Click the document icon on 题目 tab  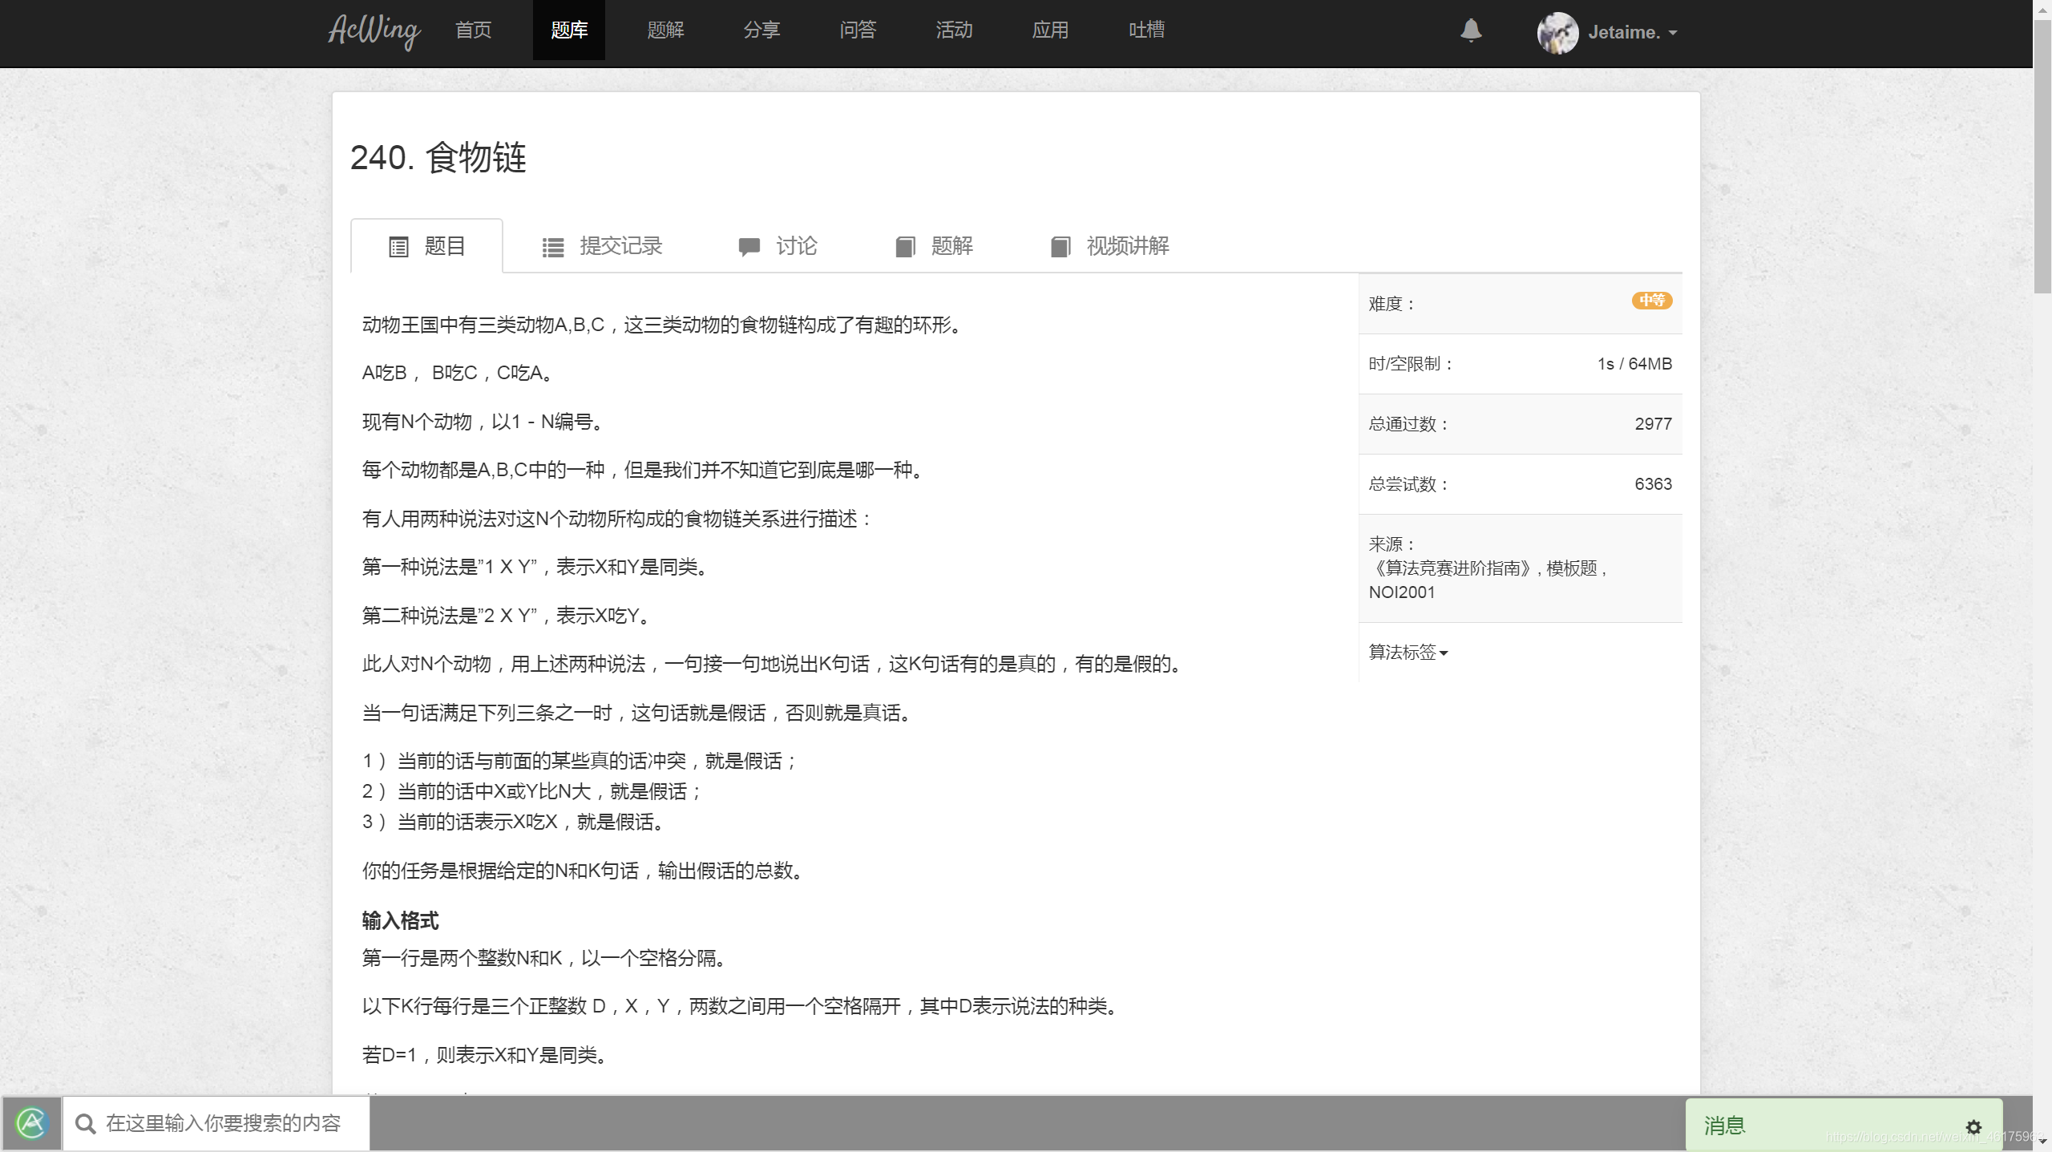pyautogui.click(x=398, y=247)
